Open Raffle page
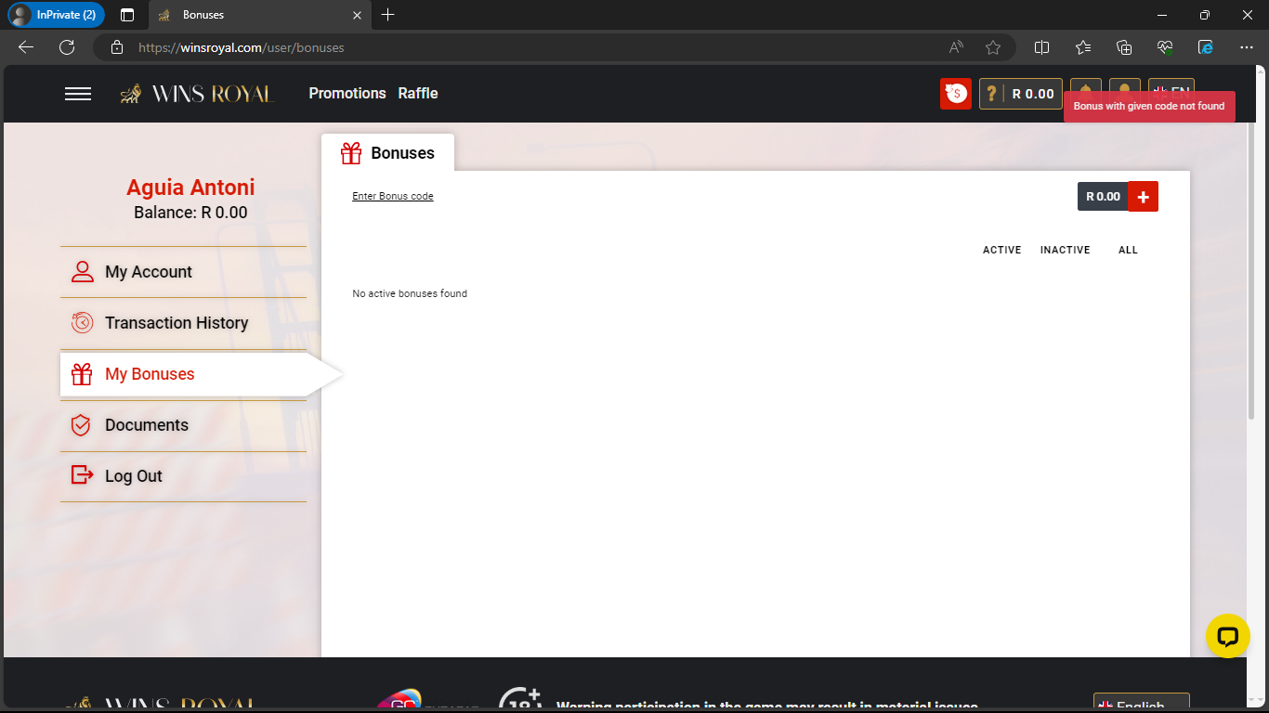 [418, 94]
